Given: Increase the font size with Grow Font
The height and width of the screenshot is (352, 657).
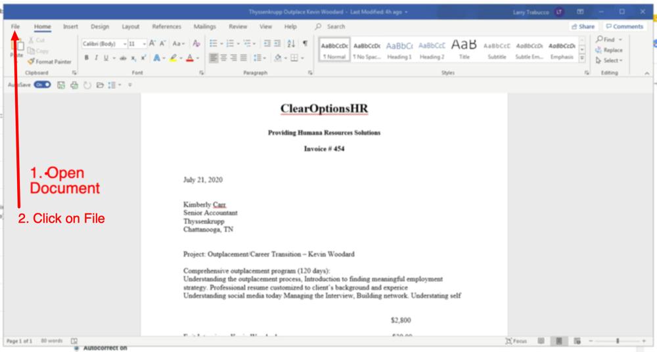Looking at the screenshot, I should click(152, 43).
